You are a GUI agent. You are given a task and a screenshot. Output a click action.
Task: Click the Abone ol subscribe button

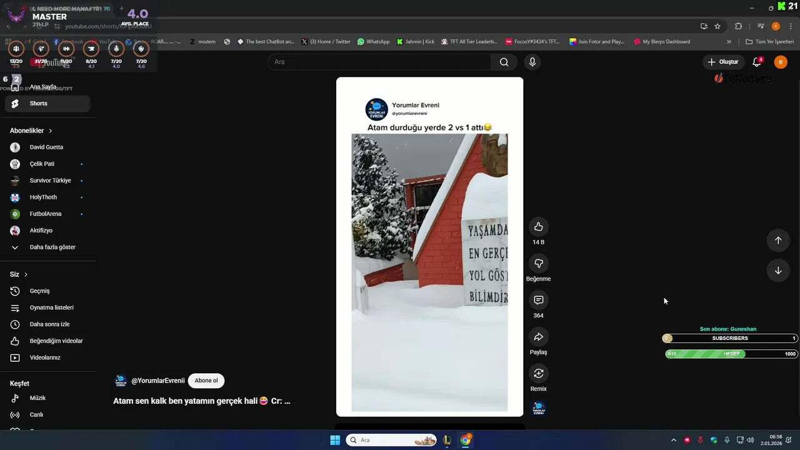[206, 381]
